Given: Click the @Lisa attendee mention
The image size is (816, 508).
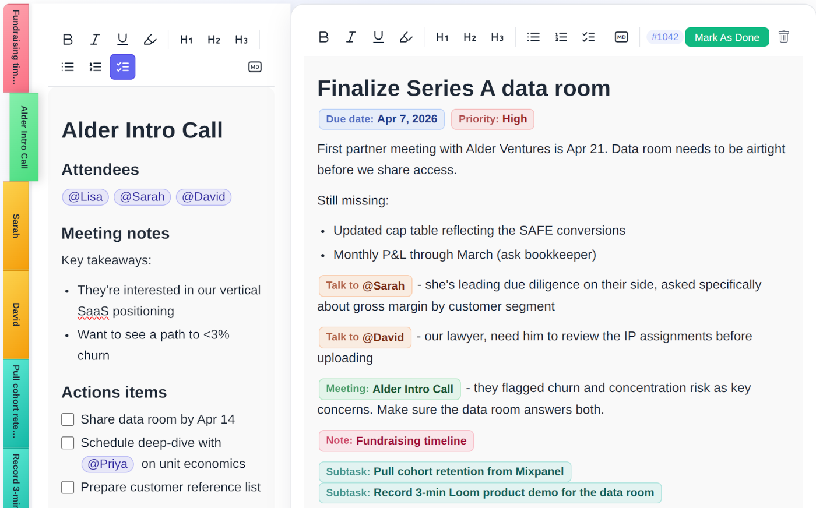Looking at the screenshot, I should pos(86,197).
